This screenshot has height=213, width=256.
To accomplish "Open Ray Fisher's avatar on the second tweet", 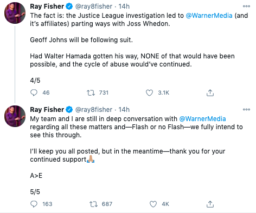I will pyautogui.click(x=15, y=116).
